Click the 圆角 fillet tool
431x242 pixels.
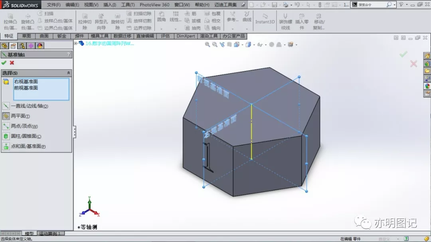[162, 17]
